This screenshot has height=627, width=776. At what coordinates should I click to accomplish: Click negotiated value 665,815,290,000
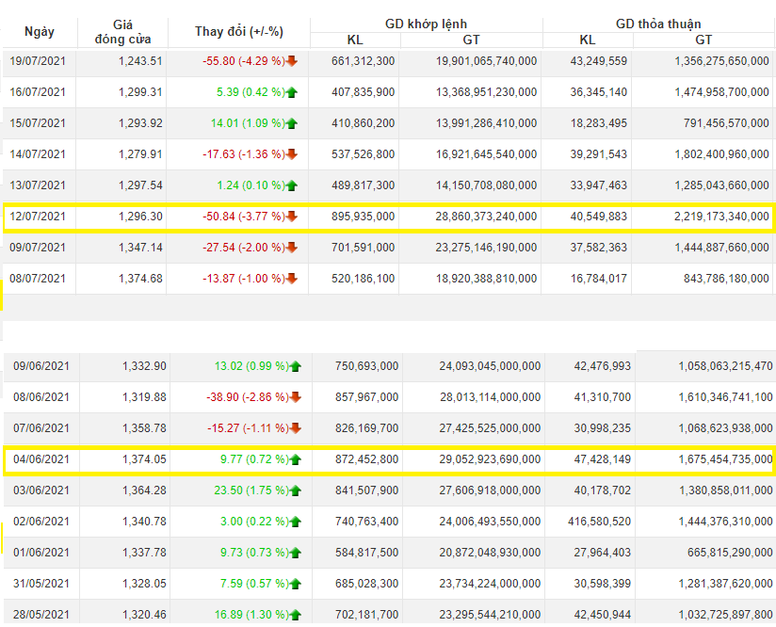(x=730, y=553)
